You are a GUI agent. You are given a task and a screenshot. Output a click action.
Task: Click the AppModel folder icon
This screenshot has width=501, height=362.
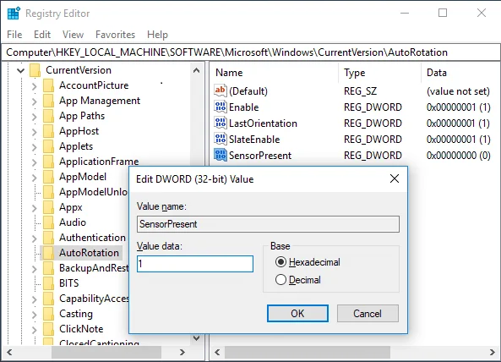[48, 177]
